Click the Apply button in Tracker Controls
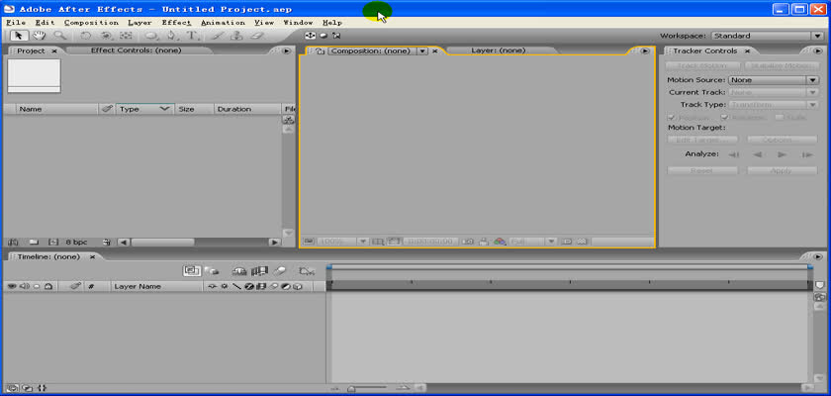Viewport: 831px width, 396px height. tap(783, 170)
